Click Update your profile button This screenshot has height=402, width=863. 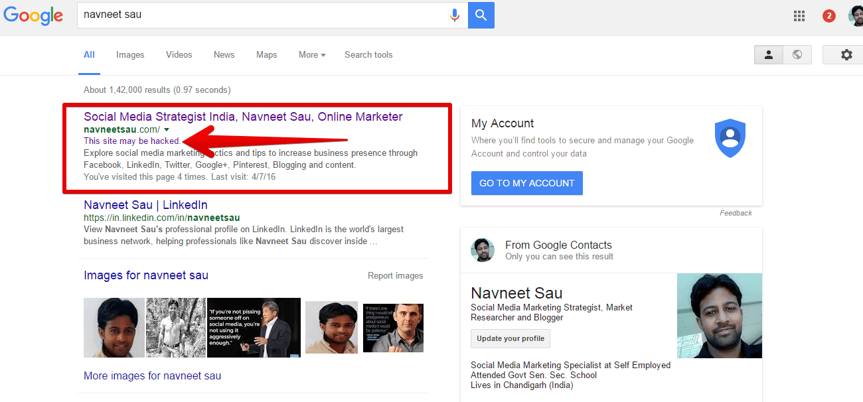(510, 338)
